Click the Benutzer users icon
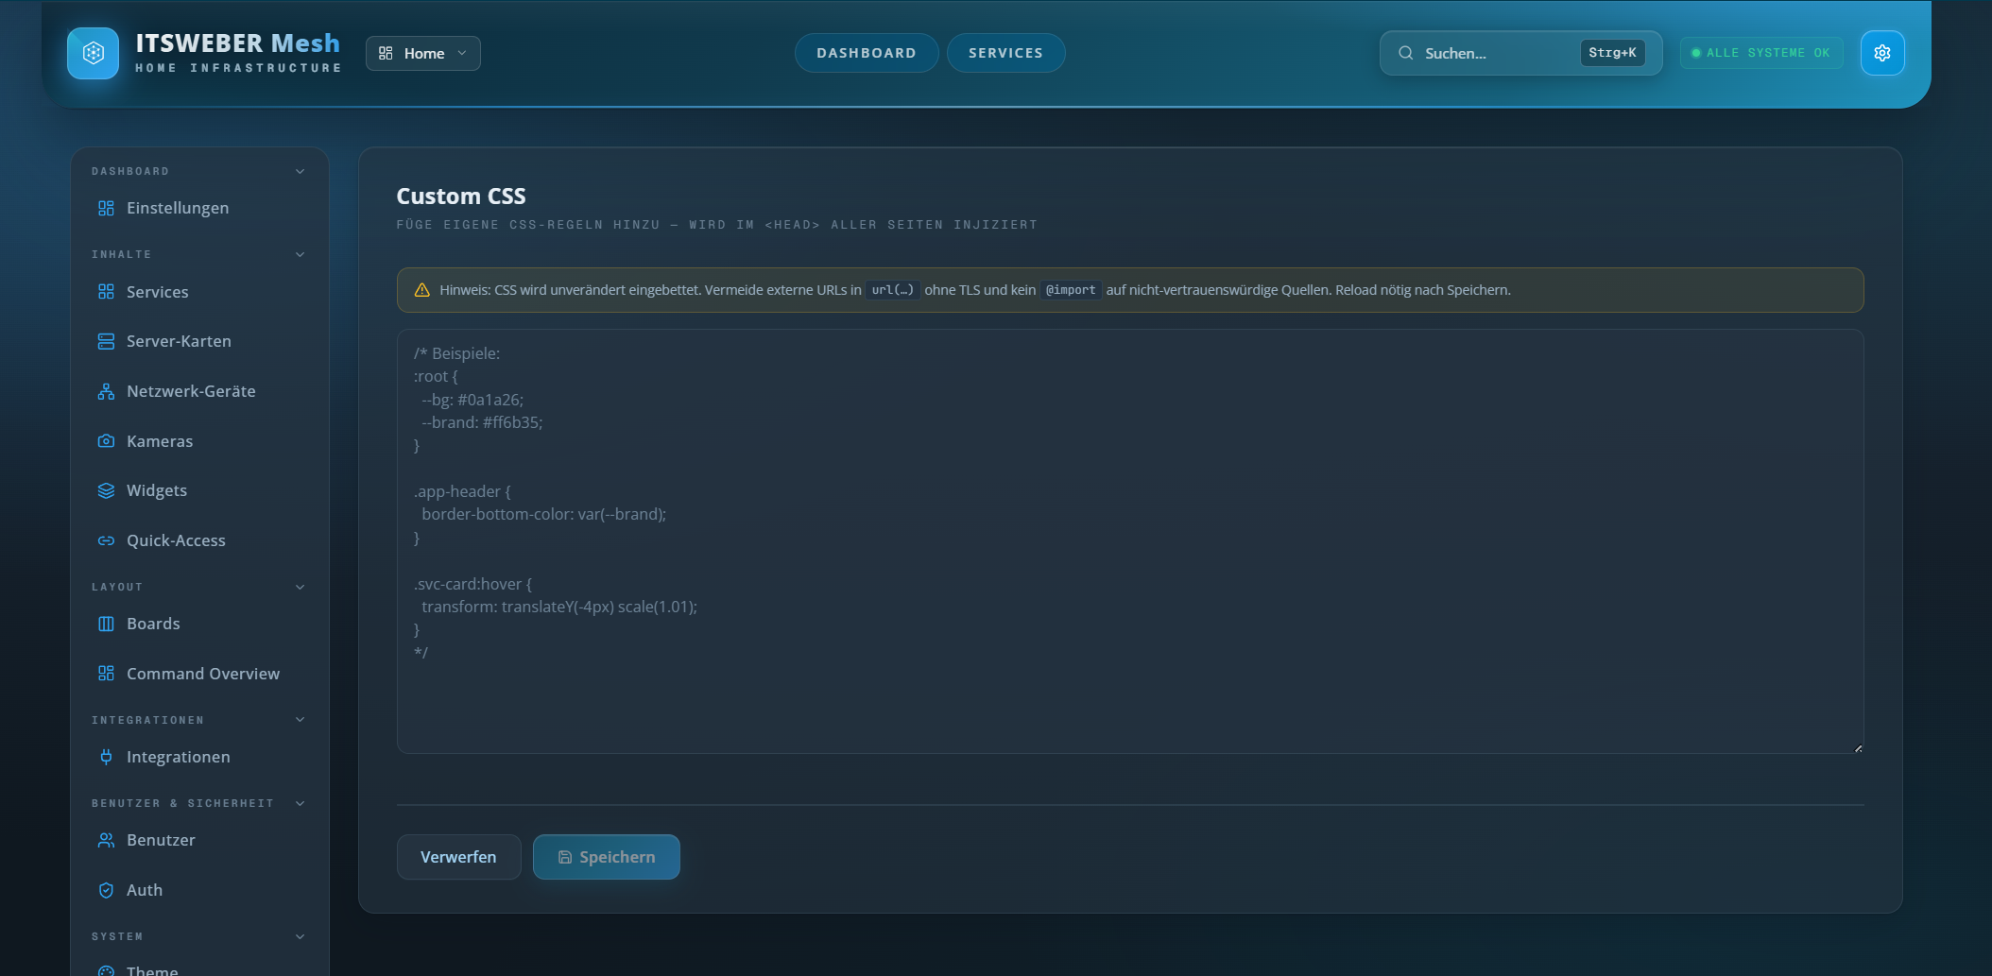The image size is (1992, 976). click(x=106, y=840)
